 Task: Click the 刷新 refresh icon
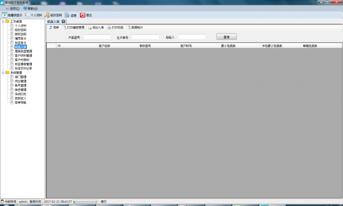click(x=51, y=27)
